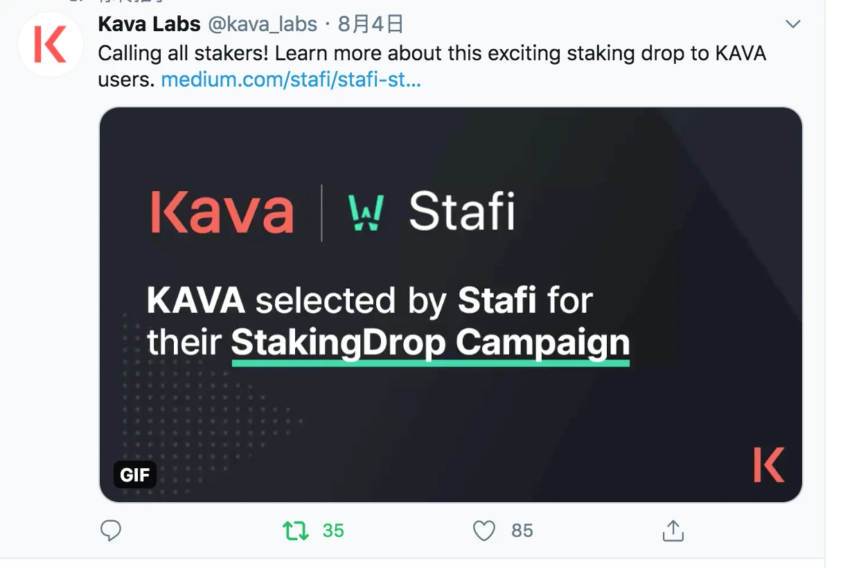Screen dimensions: 852x568
Task: Click underlined StakingDrop Campaign text
Action: click(x=430, y=344)
